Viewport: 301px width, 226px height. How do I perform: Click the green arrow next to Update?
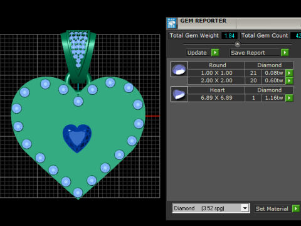[x=215, y=53]
